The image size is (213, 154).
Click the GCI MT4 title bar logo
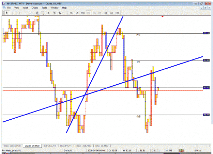(4, 3)
